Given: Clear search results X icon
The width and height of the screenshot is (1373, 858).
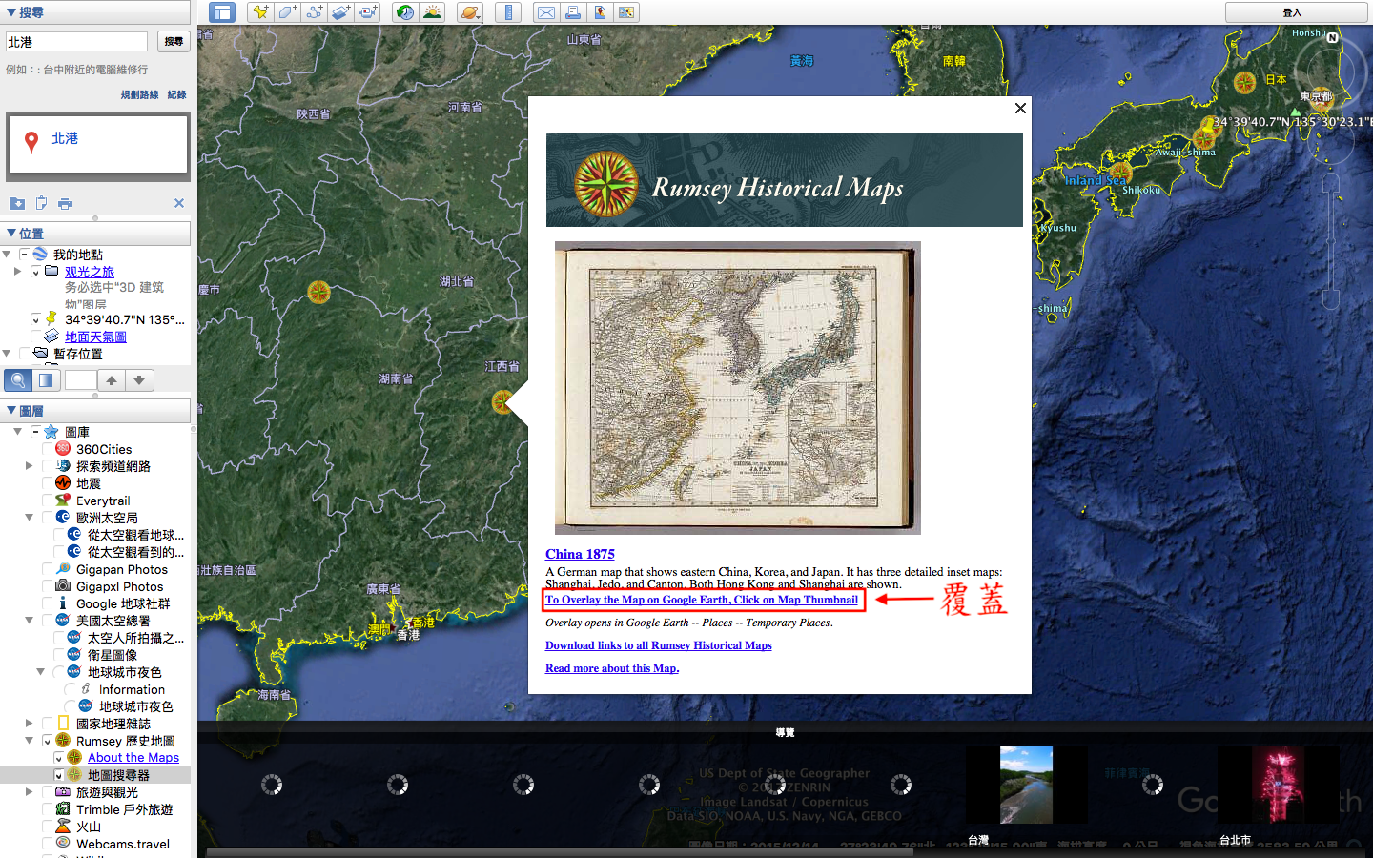Looking at the screenshot, I should 179,203.
